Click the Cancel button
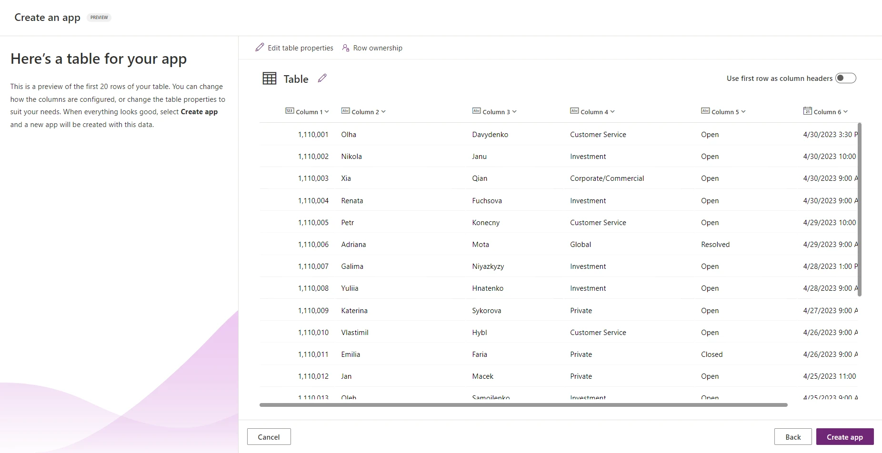 [269, 436]
